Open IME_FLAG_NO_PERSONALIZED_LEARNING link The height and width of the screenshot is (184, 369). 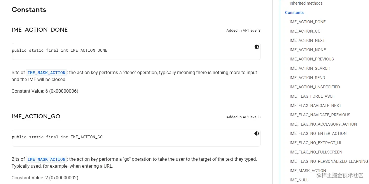pyautogui.click(x=329, y=161)
